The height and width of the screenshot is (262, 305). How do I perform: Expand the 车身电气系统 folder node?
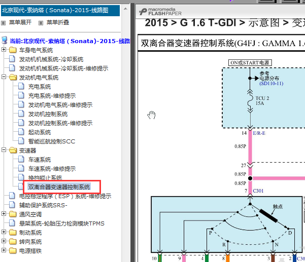tap(4, 49)
